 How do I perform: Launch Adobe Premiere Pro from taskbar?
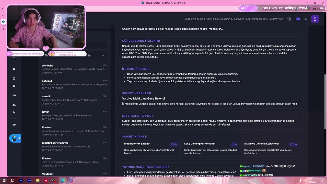point(21,181)
